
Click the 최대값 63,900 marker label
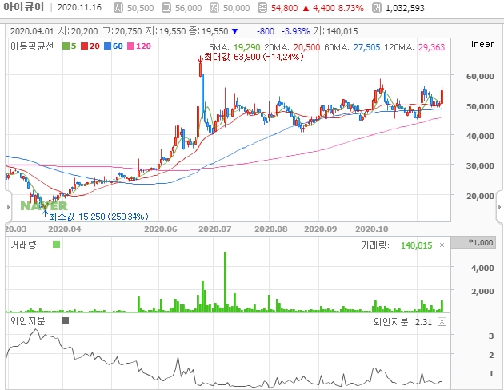[x=254, y=57]
